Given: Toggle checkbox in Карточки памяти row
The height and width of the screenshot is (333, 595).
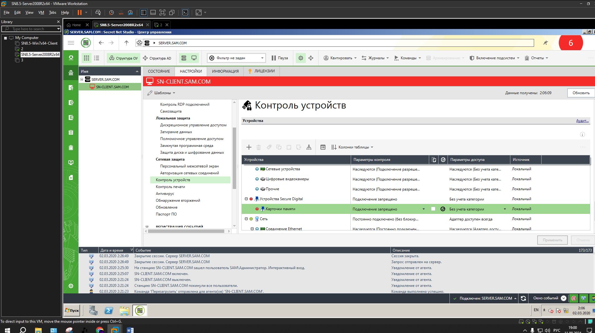Looking at the screenshot, I should (x=433, y=209).
